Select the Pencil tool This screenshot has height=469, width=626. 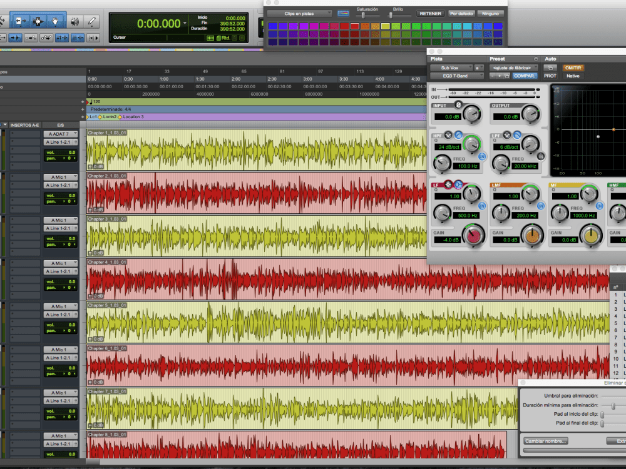point(91,21)
